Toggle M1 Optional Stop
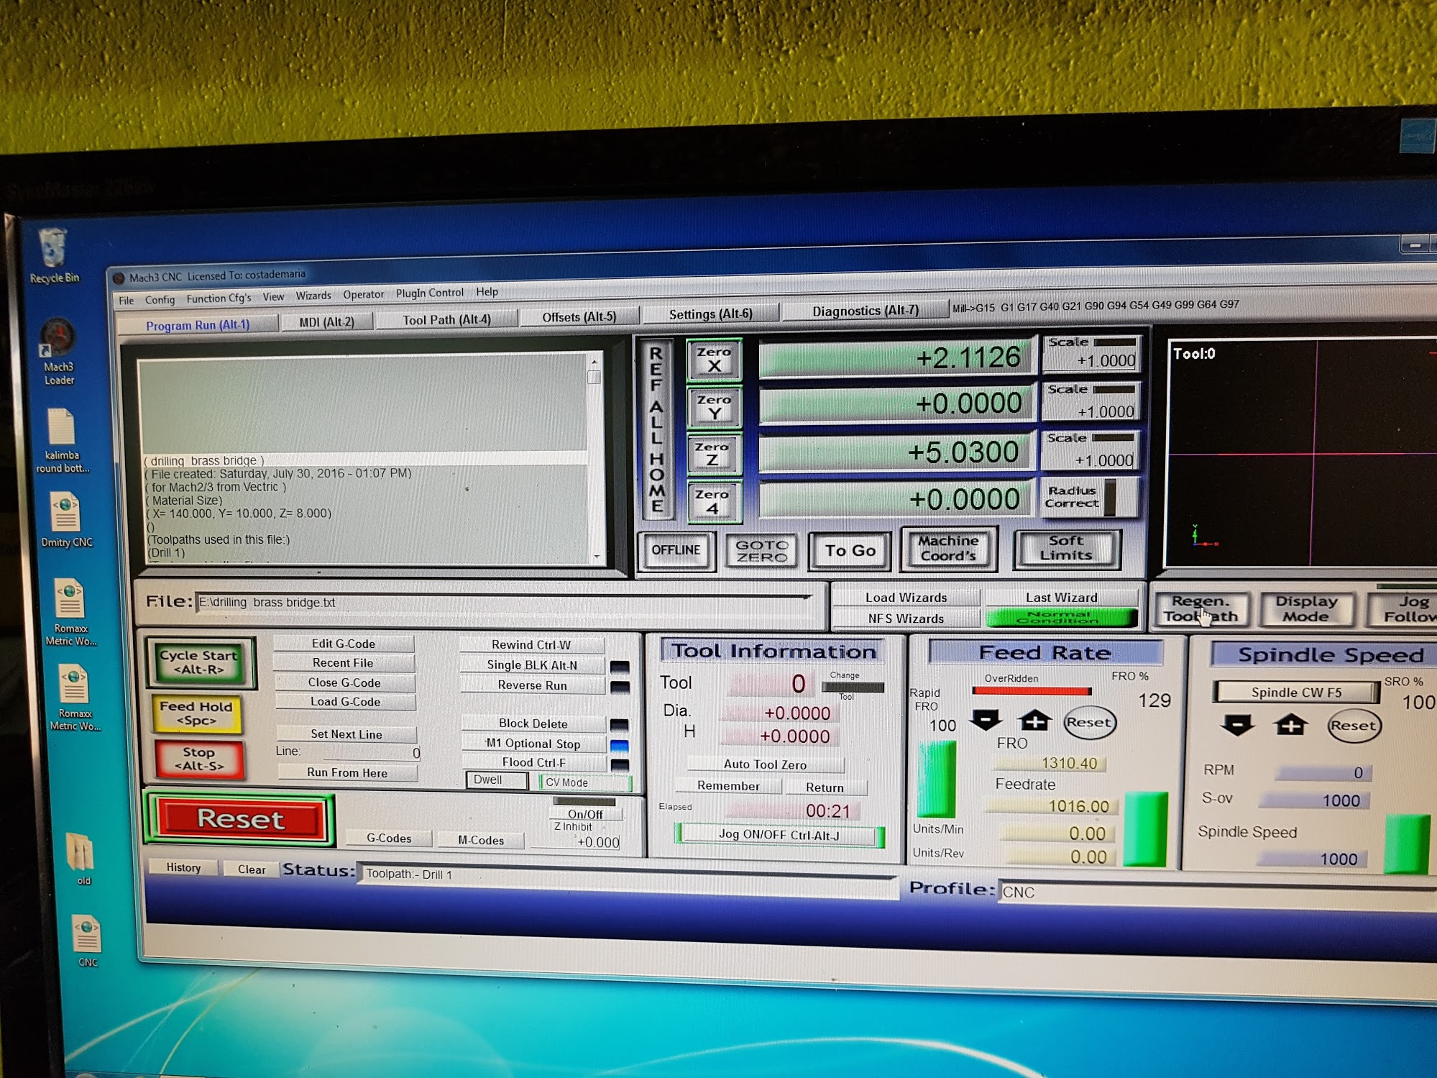Image resolution: width=1437 pixels, height=1078 pixels. (533, 744)
